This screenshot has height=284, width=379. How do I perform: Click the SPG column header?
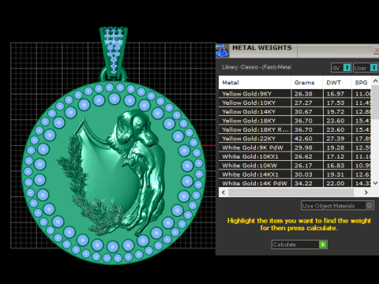[362, 83]
